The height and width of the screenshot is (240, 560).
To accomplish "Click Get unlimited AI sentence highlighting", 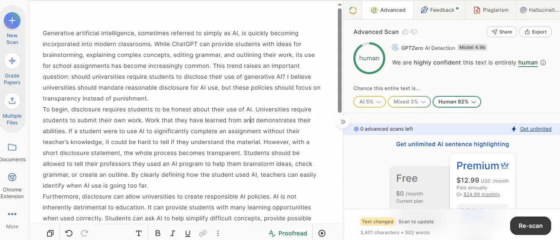I will click(x=452, y=144).
